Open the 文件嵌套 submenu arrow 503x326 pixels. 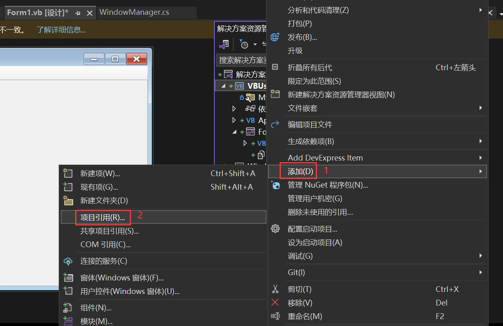pyautogui.click(x=480, y=108)
